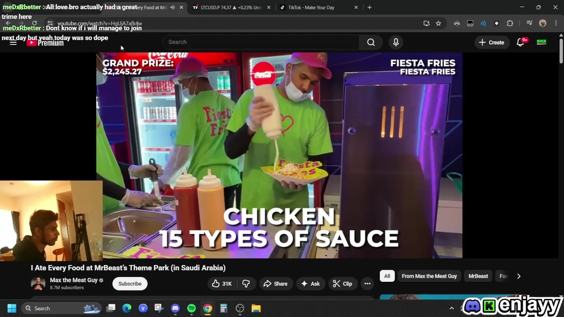This screenshot has width=564, height=317.
Task: Open Max the Meat Guy channel avatar
Action: click(38, 284)
